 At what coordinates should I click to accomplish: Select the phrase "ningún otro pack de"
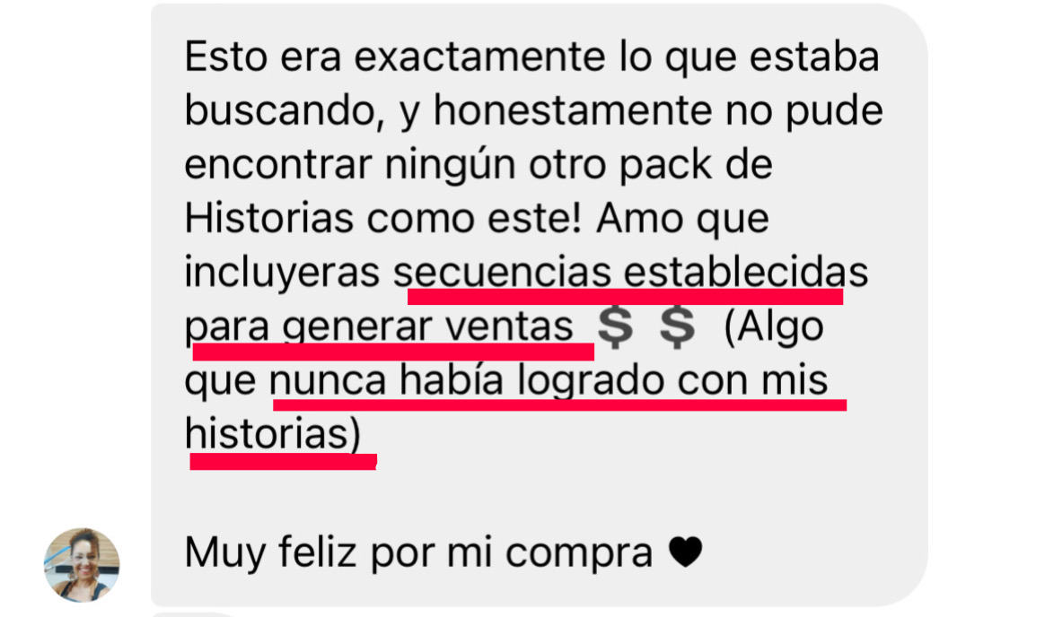coord(578,164)
